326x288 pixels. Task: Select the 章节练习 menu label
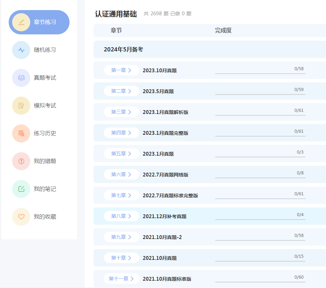[x=45, y=22]
